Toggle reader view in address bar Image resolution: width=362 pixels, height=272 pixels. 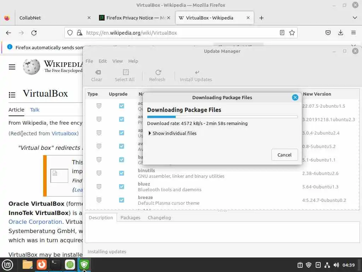click(x=282, y=33)
